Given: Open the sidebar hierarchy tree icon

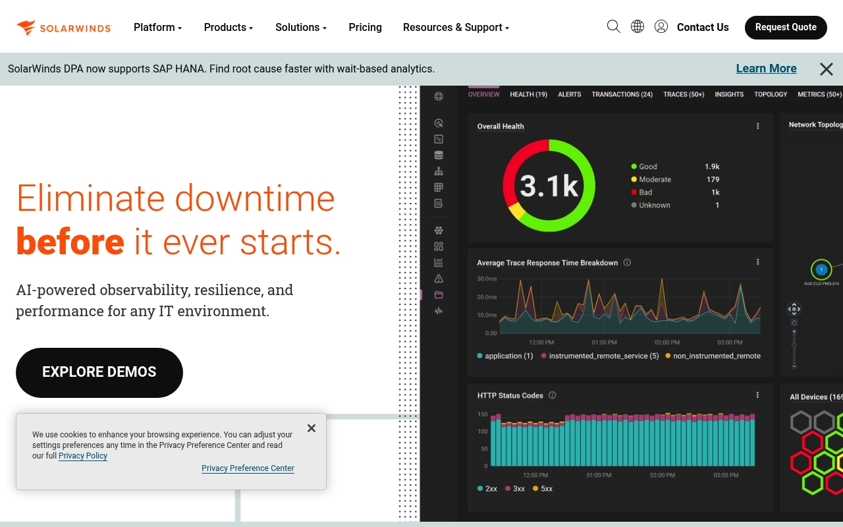Looking at the screenshot, I should [439, 171].
